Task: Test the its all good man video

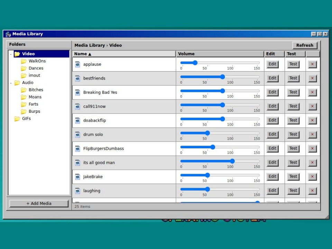Action: point(293,163)
